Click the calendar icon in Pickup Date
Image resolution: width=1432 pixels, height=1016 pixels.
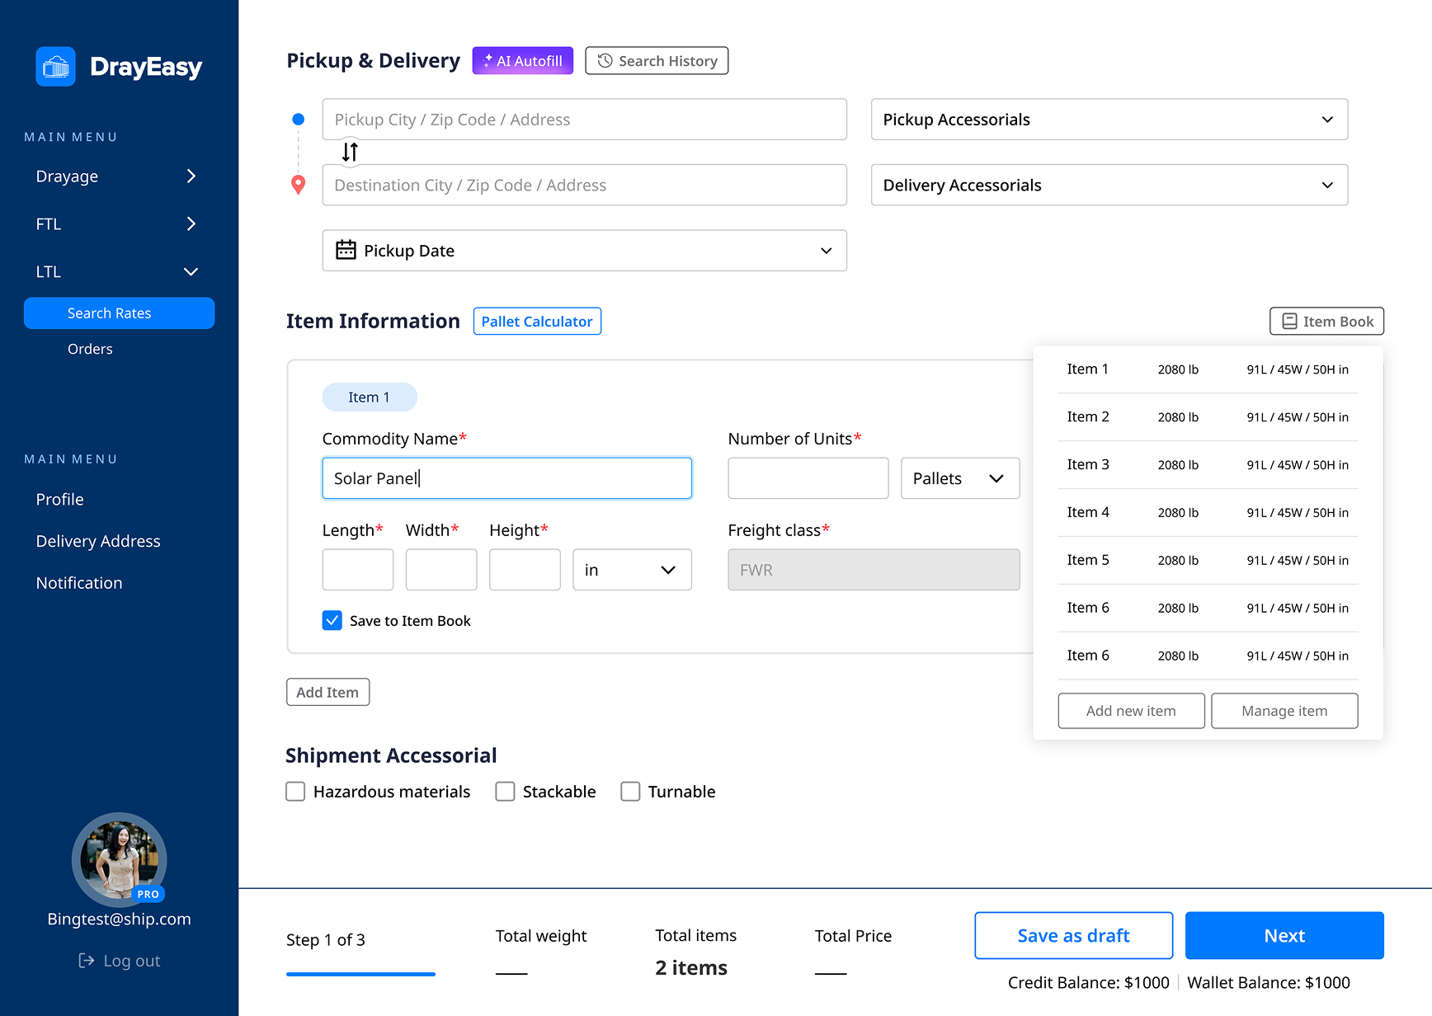click(346, 251)
